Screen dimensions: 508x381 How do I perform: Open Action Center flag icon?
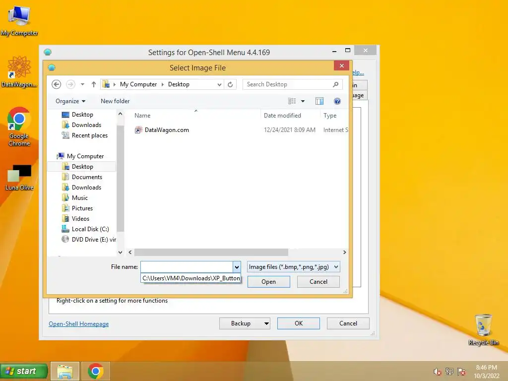tap(461, 372)
